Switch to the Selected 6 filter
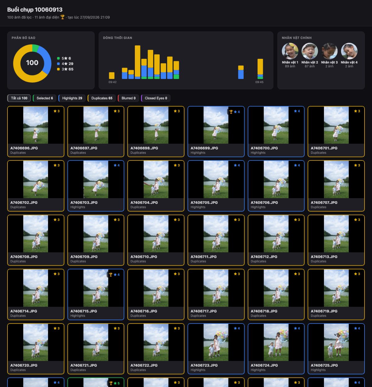The width and height of the screenshot is (372, 387). [x=45, y=98]
